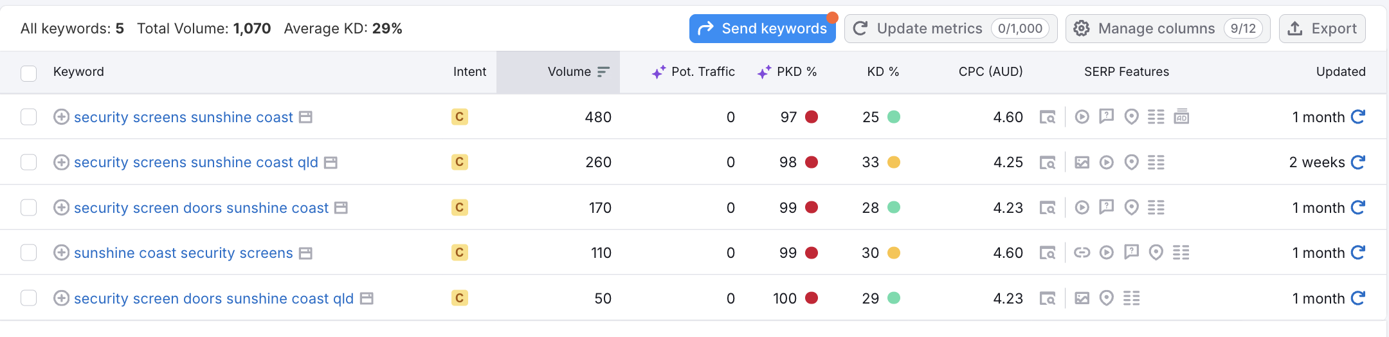View SERP icon in security screens sunshine coast features
This screenshot has width=1389, height=337.
(x=1048, y=117)
